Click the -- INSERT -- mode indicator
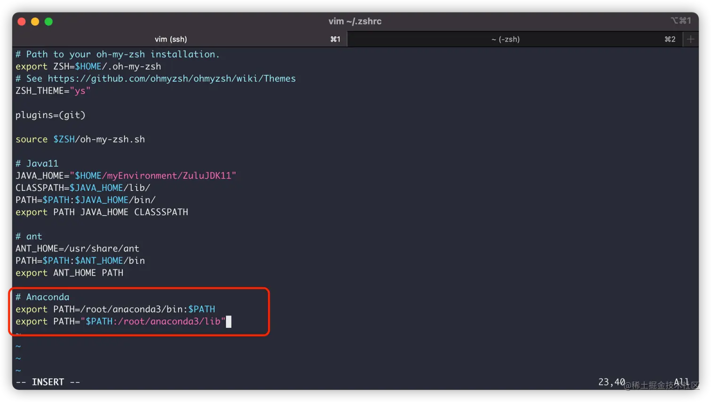The image size is (711, 402). click(48, 382)
